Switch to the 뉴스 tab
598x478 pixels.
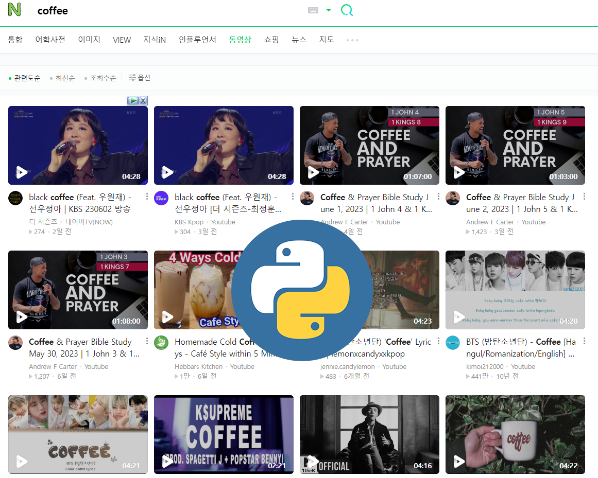[x=299, y=40]
